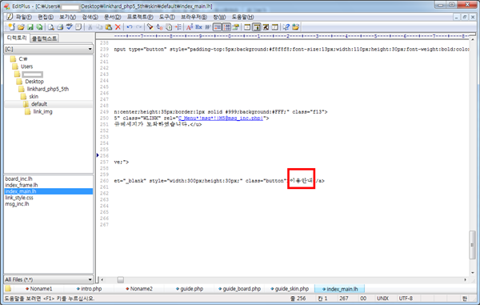The width and height of the screenshot is (480, 305).
Task: Open the 프로젝트(P) menu
Action: pos(140,17)
